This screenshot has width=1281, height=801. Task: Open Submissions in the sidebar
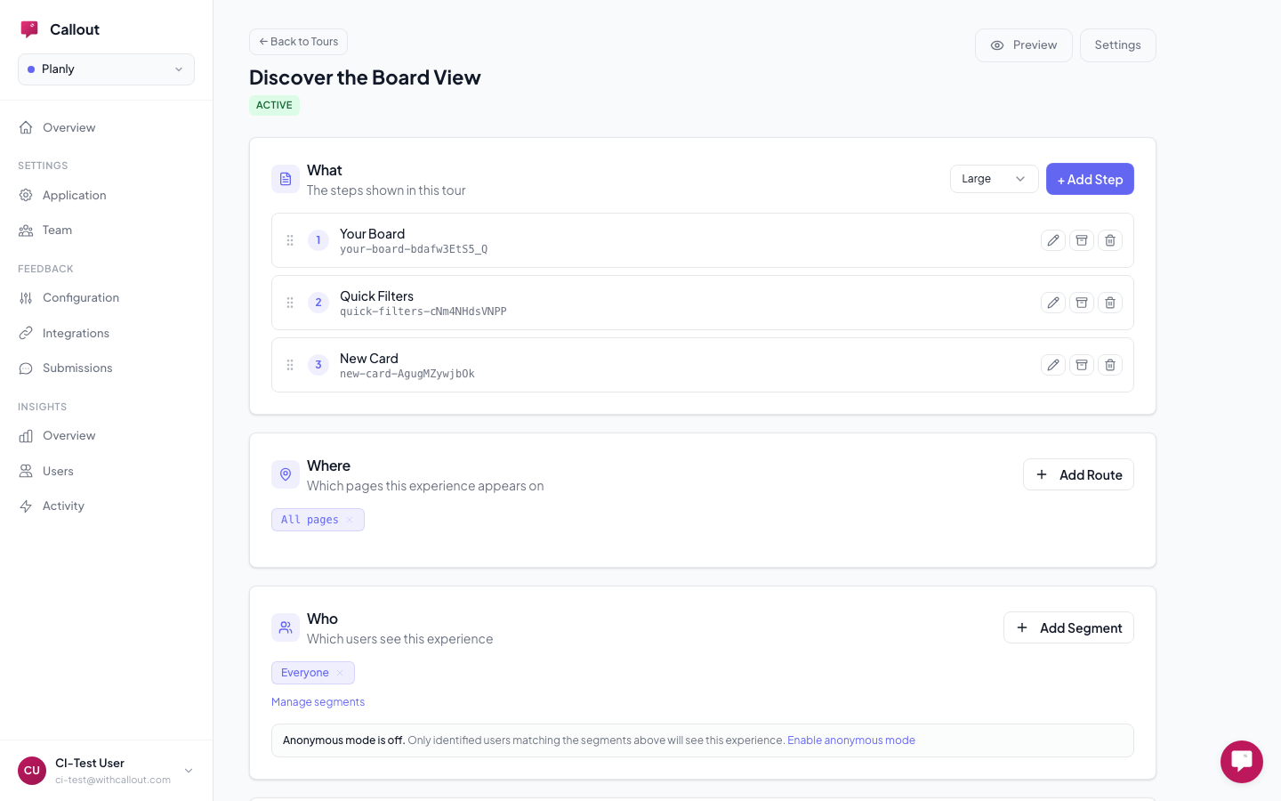point(77,368)
